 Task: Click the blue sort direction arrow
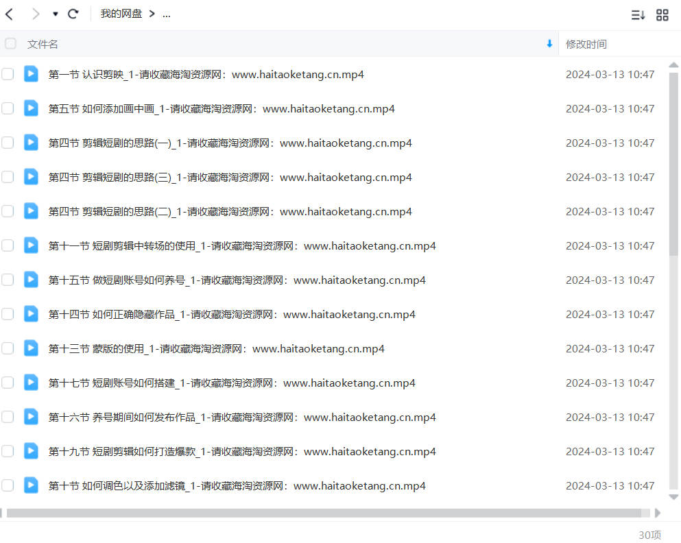(x=549, y=43)
